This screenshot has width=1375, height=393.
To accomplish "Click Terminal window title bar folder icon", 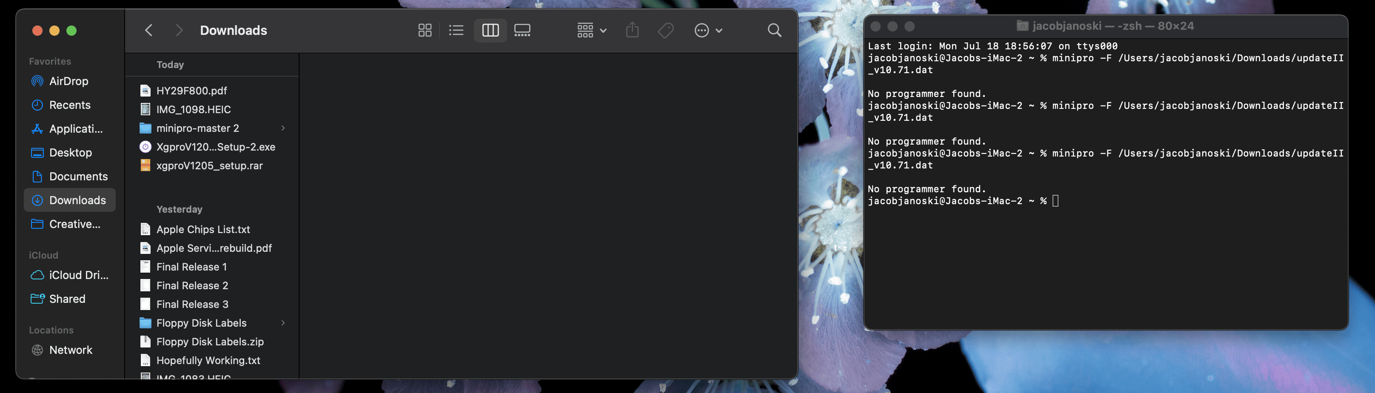I will [x=1022, y=26].
